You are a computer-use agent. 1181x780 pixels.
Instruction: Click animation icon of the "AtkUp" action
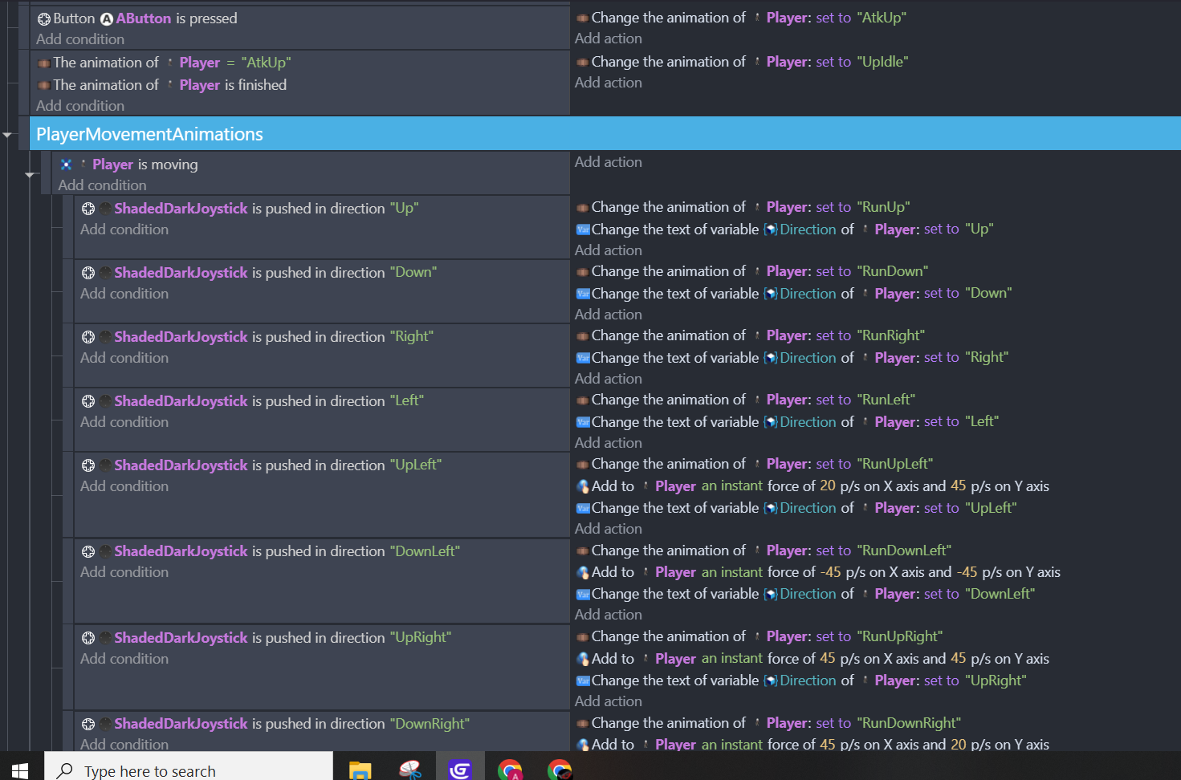pyautogui.click(x=583, y=18)
